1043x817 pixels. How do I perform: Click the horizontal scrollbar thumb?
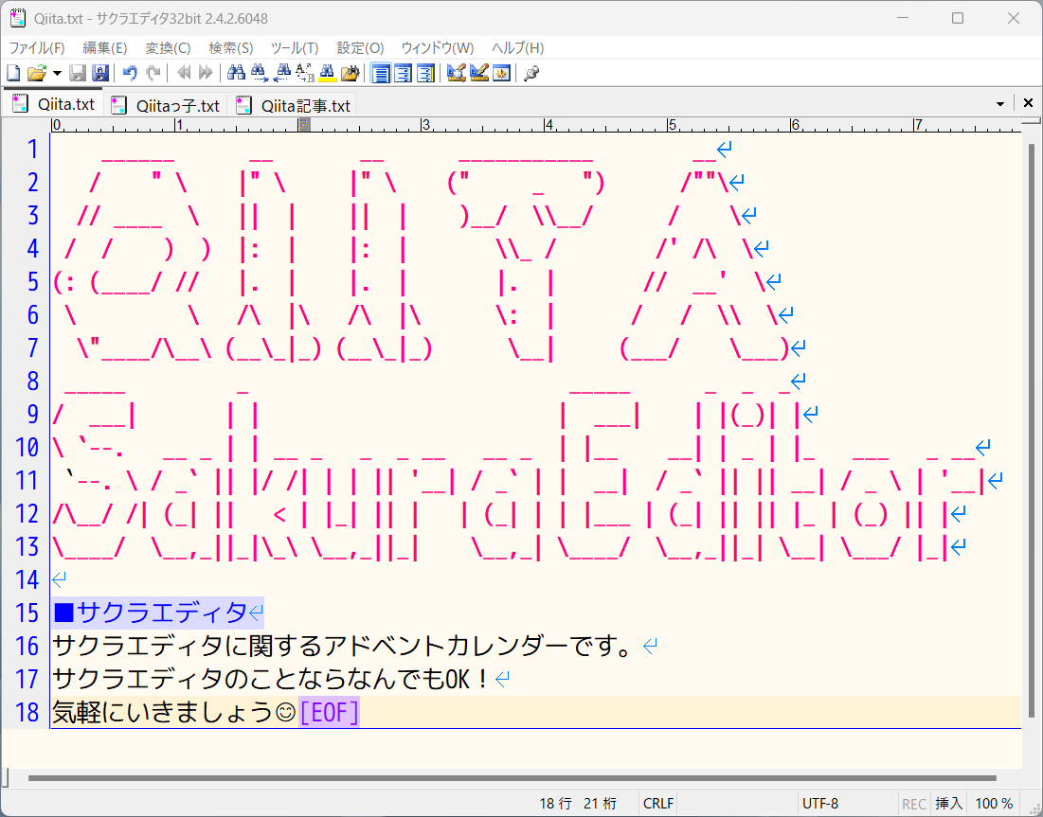click(513, 778)
